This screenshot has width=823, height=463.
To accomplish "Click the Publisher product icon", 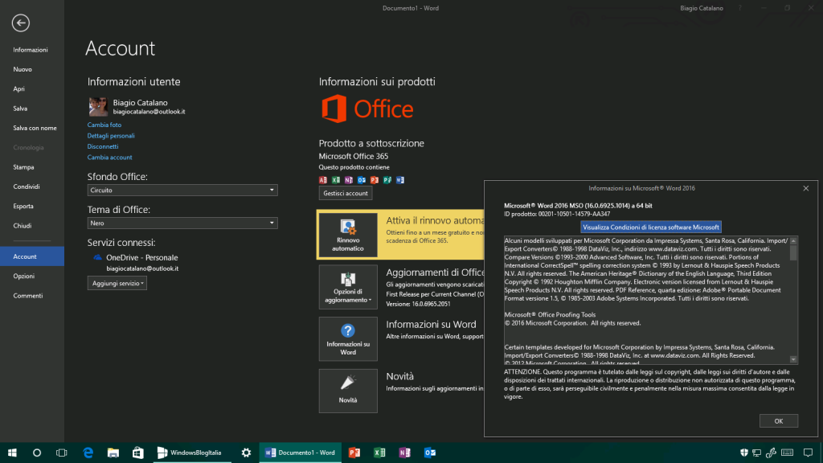I will tap(387, 180).
